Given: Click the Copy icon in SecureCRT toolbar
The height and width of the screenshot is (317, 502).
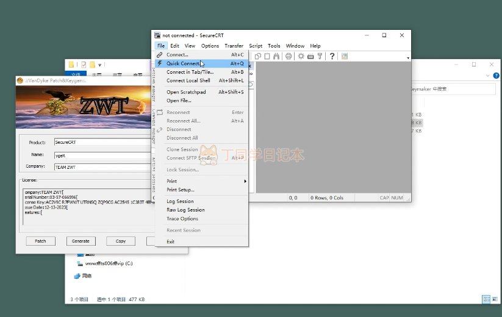Looking at the screenshot, I should point(258,56).
